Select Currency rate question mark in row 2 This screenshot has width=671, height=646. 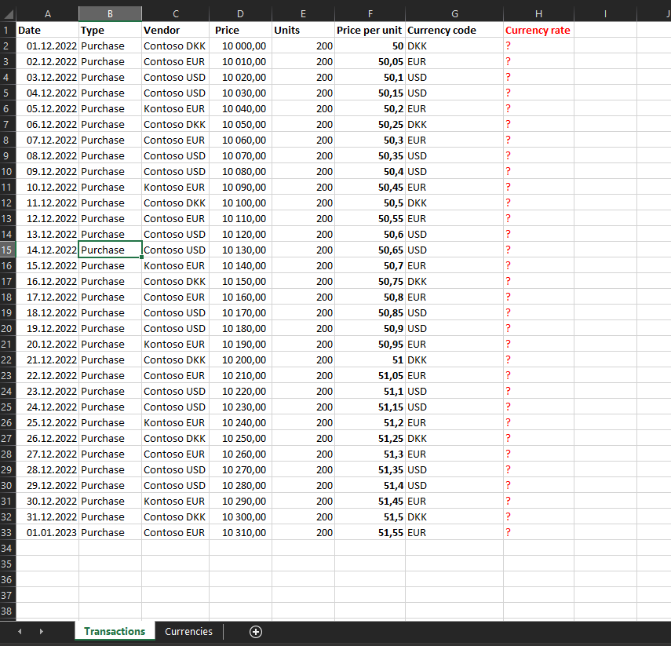pyautogui.click(x=539, y=46)
